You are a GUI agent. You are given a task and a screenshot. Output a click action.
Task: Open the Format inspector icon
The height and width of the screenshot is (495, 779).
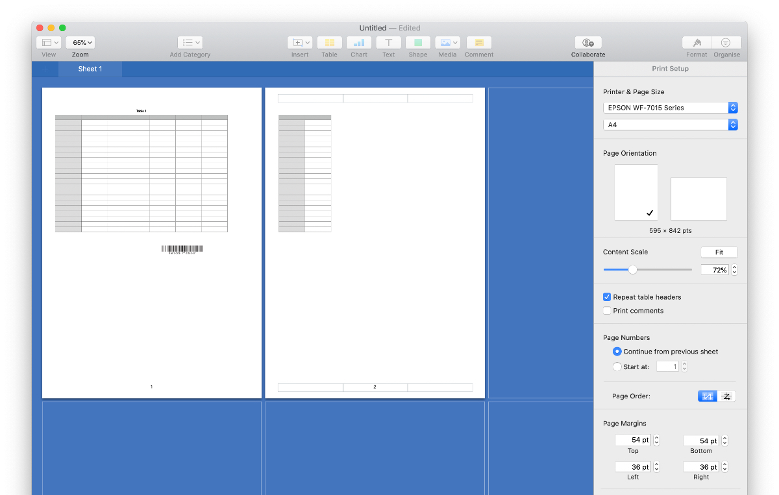coord(697,43)
